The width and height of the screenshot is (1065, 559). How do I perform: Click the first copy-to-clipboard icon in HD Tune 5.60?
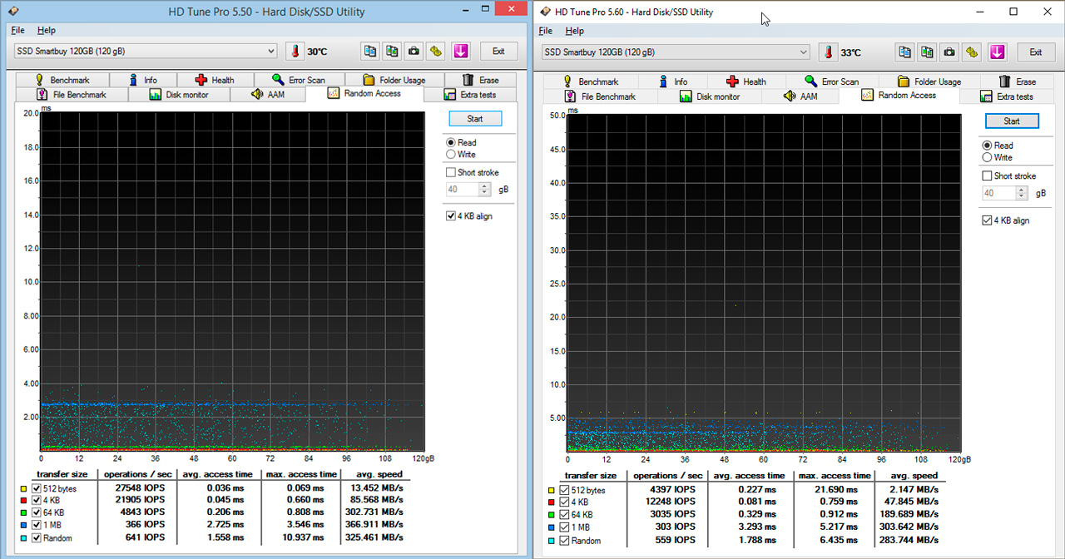905,52
